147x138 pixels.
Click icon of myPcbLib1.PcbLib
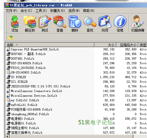point(8,105)
